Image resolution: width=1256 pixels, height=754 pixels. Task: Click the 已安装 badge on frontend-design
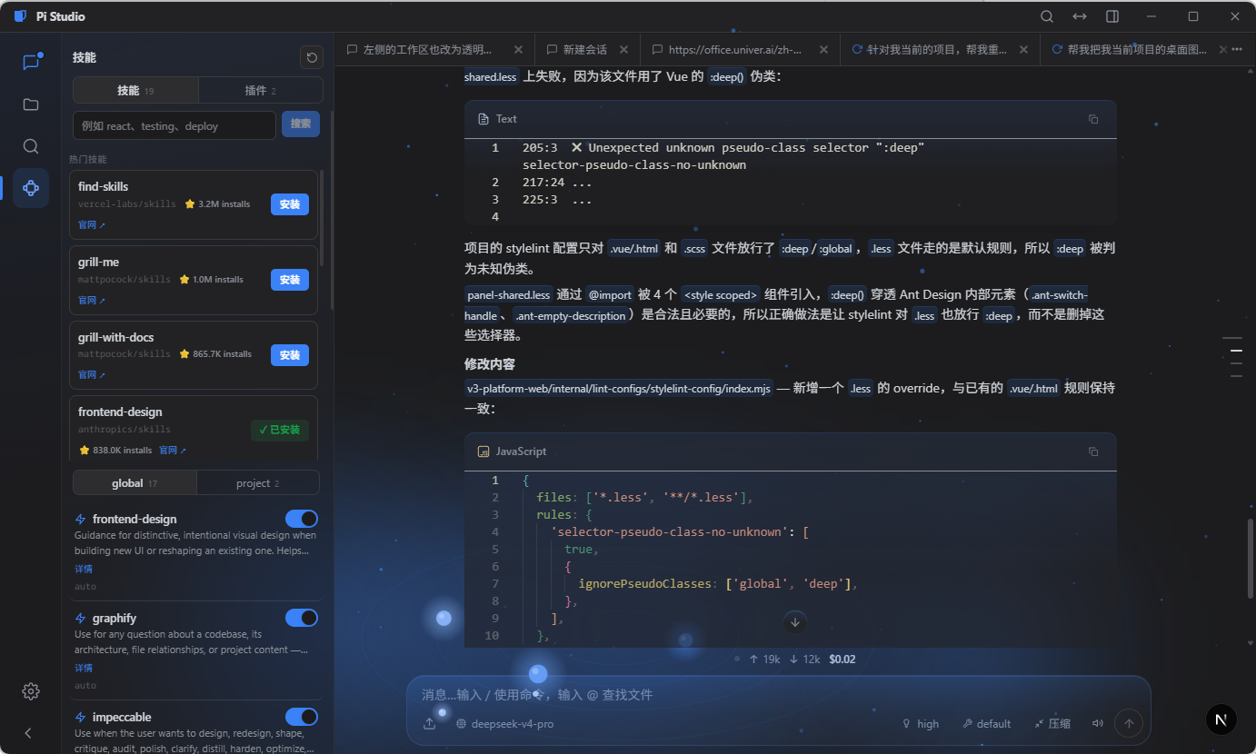(x=280, y=430)
